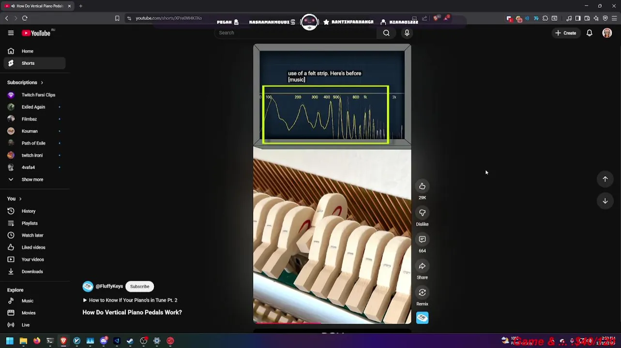This screenshot has width=621, height=348.
Task: Open YouTube notifications bell
Action: click(x=590, y=33)
